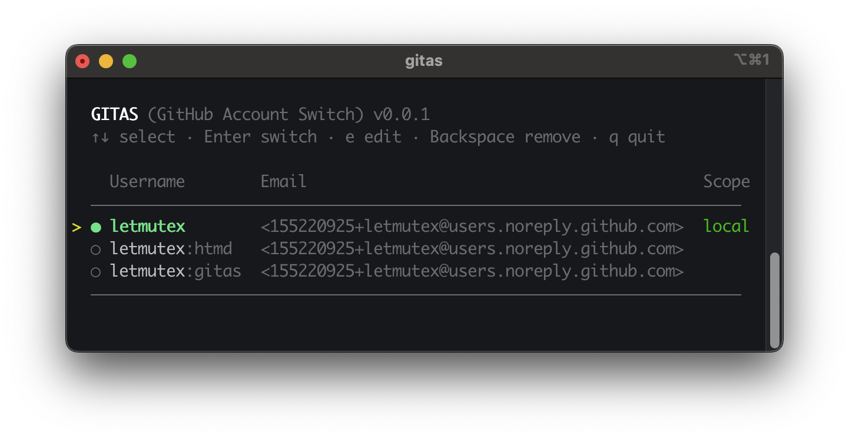The image size is (849, 439).
Task: Click the red close window button
Action: pos(82,61)
